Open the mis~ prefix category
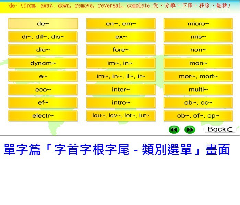Screen dimensions: 240x205 198,37
